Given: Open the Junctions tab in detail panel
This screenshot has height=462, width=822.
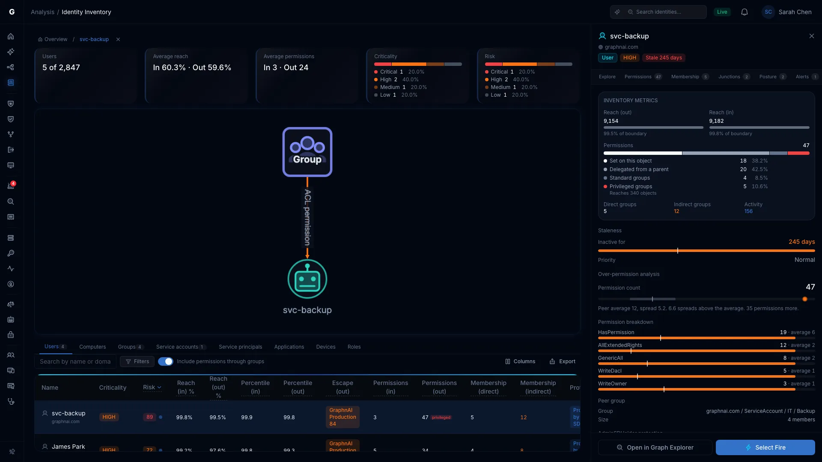Looking at the screenshot, I should pos(734,77).
